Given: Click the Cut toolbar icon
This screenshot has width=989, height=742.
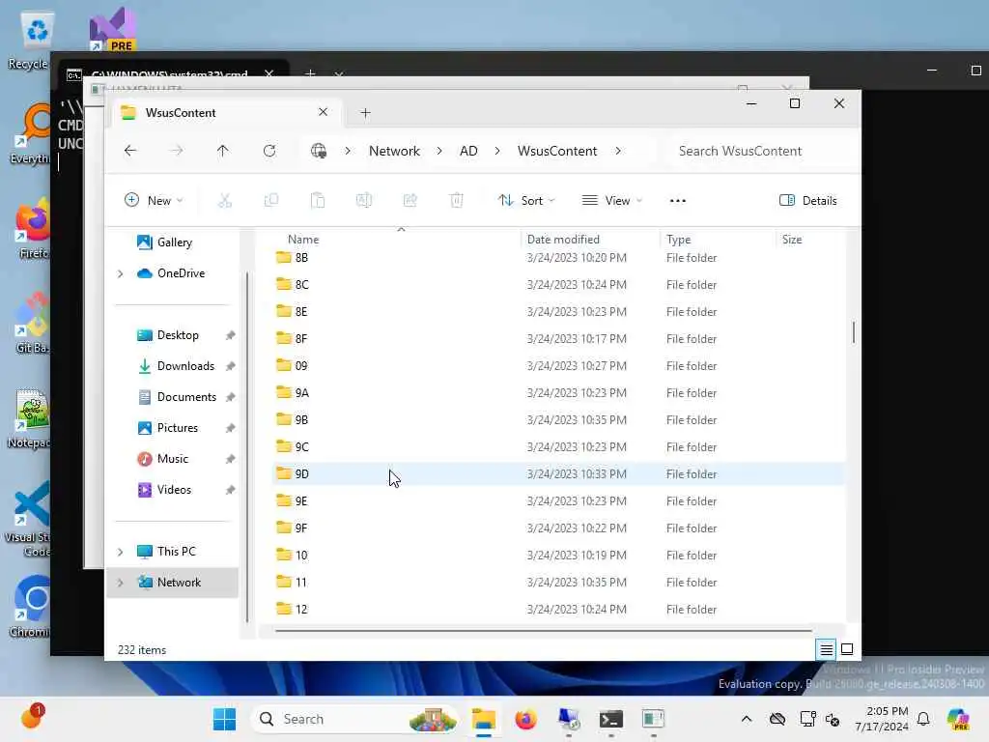Looking at the screenshot, I should (x=224, y=201).
